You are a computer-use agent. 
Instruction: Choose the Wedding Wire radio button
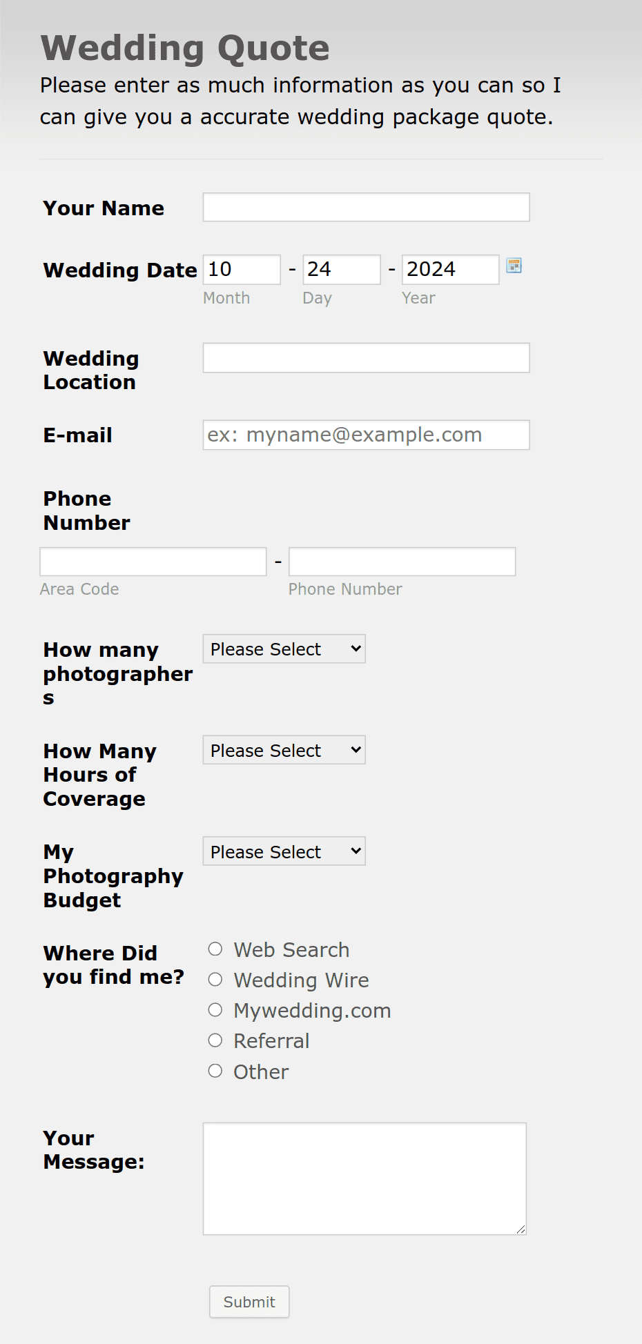point(215,980)
